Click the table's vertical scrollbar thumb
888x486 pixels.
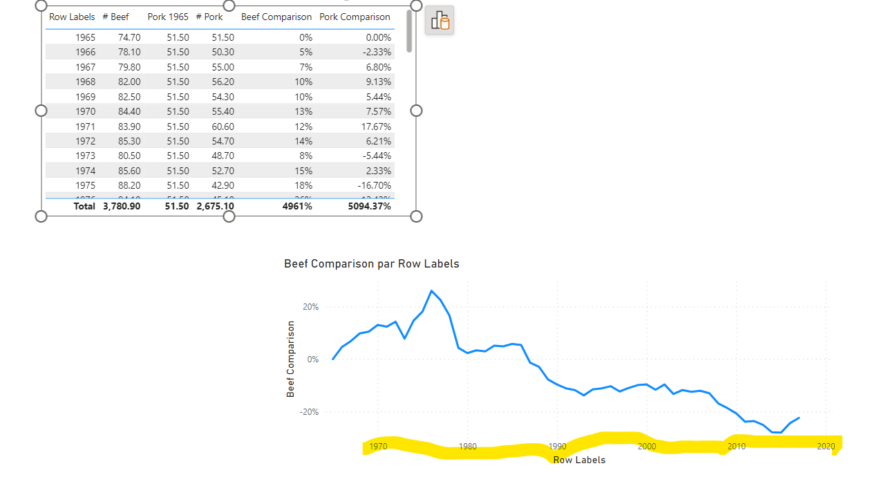(x=409, y=31)
